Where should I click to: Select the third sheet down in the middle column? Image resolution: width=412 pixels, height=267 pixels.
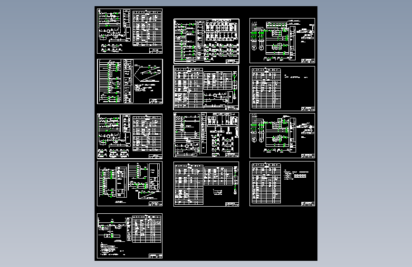coord(206,135)
